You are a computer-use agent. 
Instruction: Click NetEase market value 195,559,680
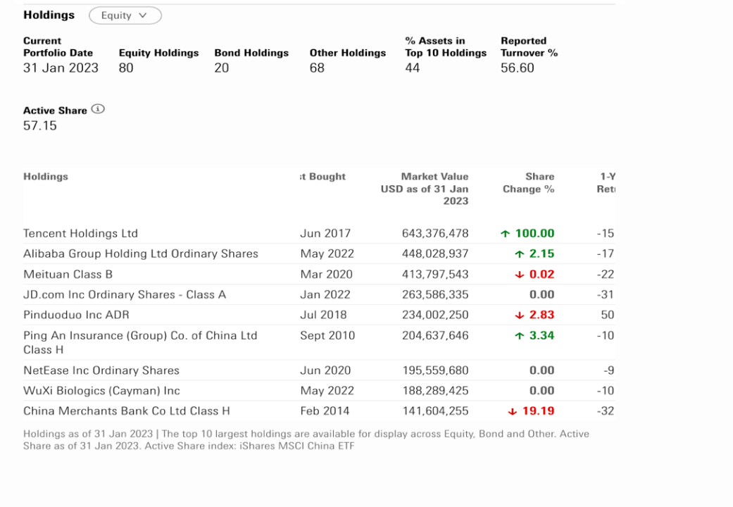point(435,370)
